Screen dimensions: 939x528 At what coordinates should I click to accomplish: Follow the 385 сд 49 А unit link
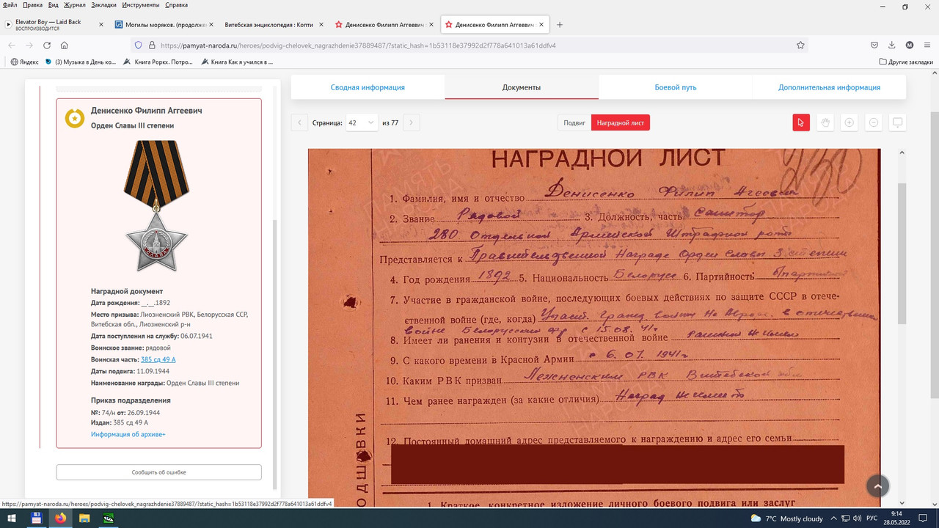pyautogui.click(x=158, y=359)
